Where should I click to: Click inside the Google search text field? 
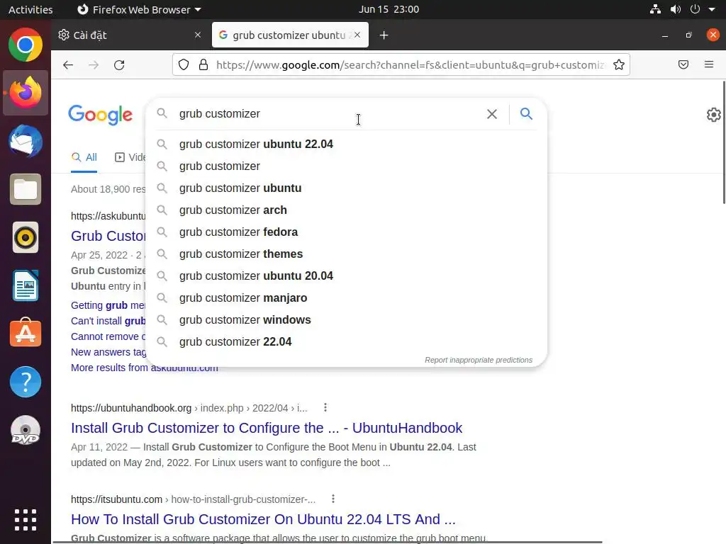tap(329, 114)
